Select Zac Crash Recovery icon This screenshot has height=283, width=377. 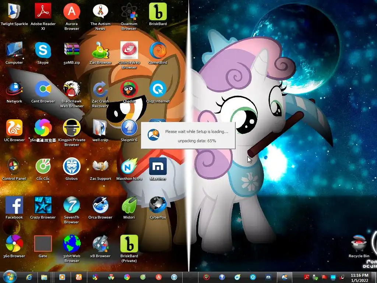tap(101, 89)
